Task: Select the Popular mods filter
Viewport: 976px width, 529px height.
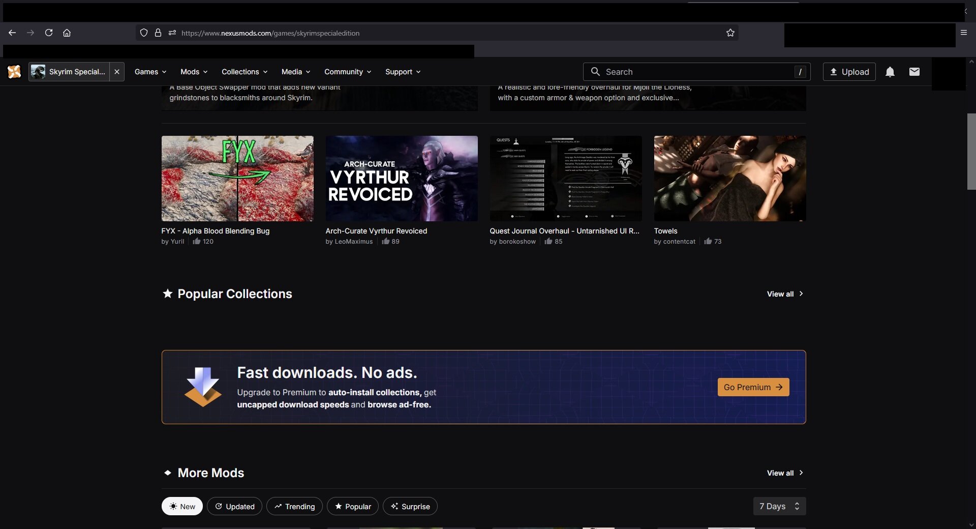Action: pyautogui.click(x=353, y=506)
